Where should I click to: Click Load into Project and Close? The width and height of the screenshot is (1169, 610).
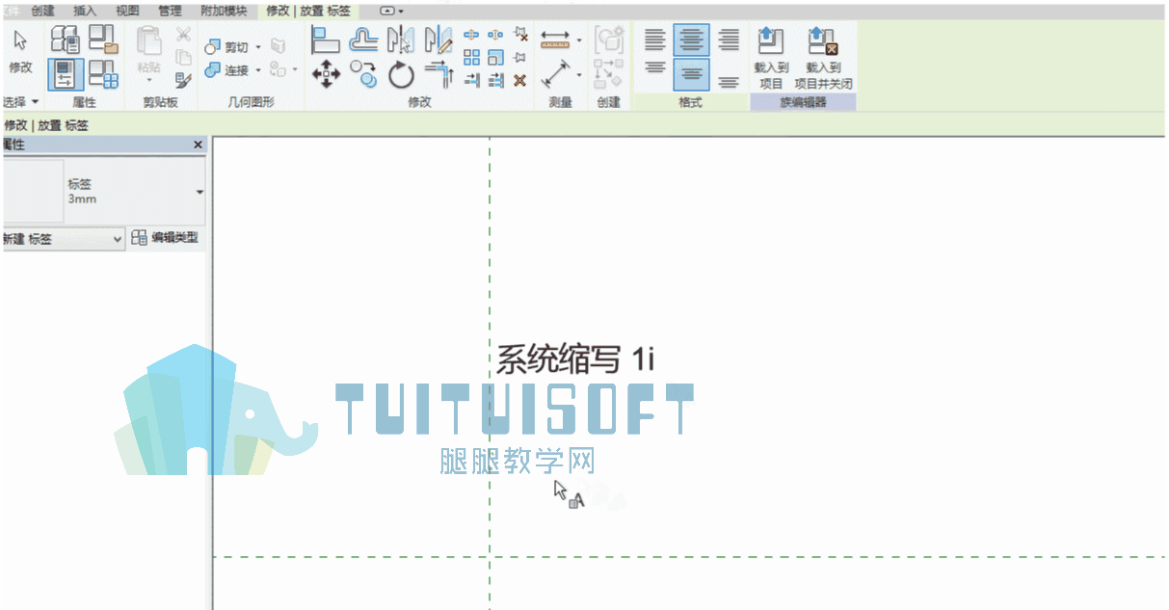(823, 58)
